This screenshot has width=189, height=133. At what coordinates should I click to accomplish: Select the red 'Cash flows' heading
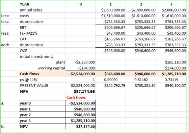76,97
